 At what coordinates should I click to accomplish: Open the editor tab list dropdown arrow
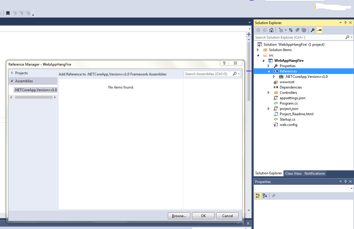coord(250,23)
